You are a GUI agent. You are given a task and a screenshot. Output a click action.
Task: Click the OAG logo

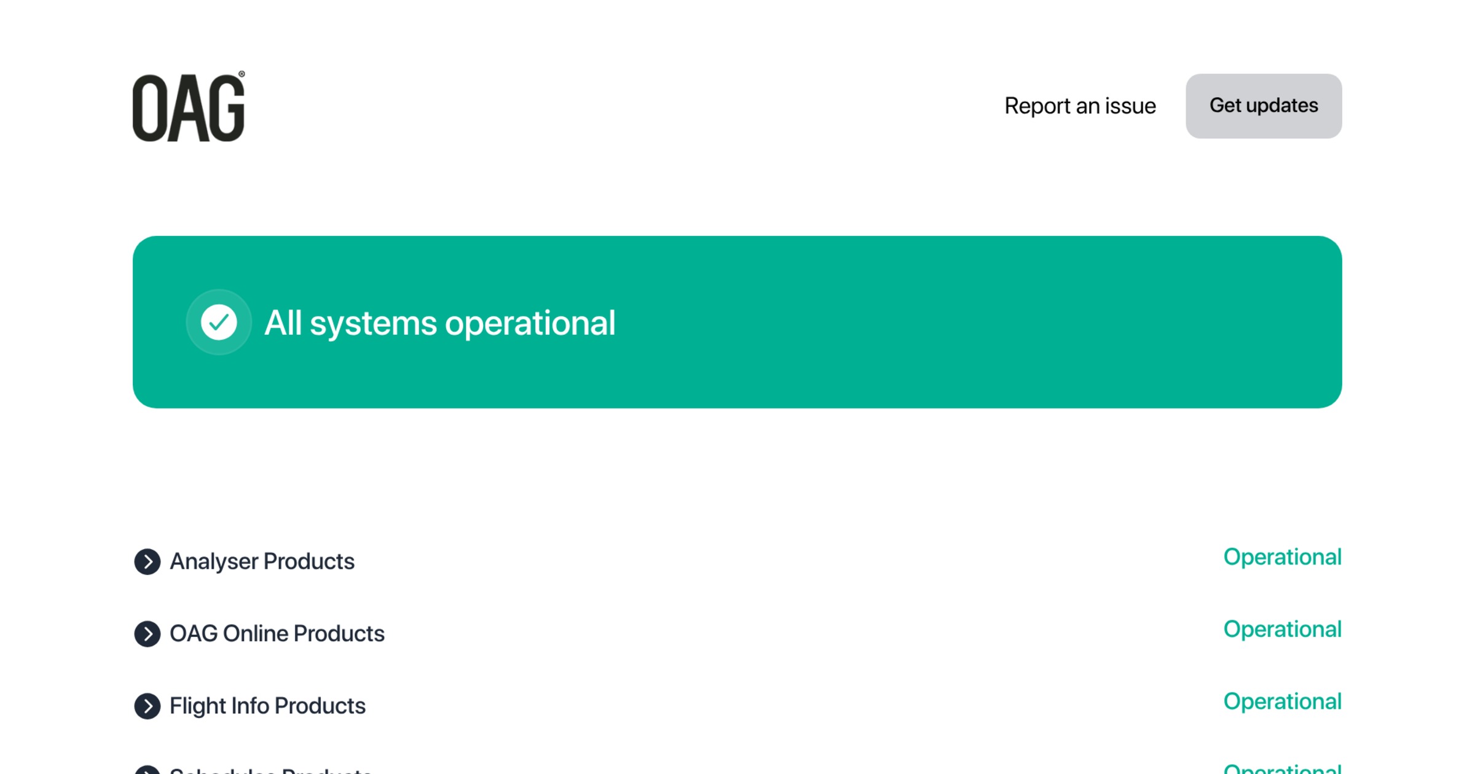(x=188, y=108)
